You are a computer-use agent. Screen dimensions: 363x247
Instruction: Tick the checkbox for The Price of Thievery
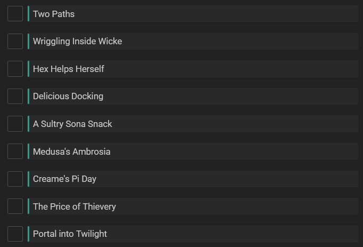click(15, 206)
